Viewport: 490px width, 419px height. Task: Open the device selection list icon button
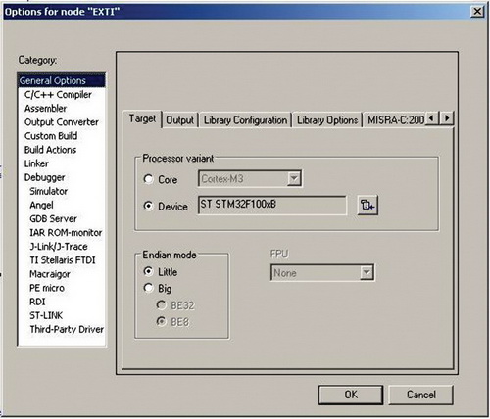pyautogui.click(x=367, y=206)
